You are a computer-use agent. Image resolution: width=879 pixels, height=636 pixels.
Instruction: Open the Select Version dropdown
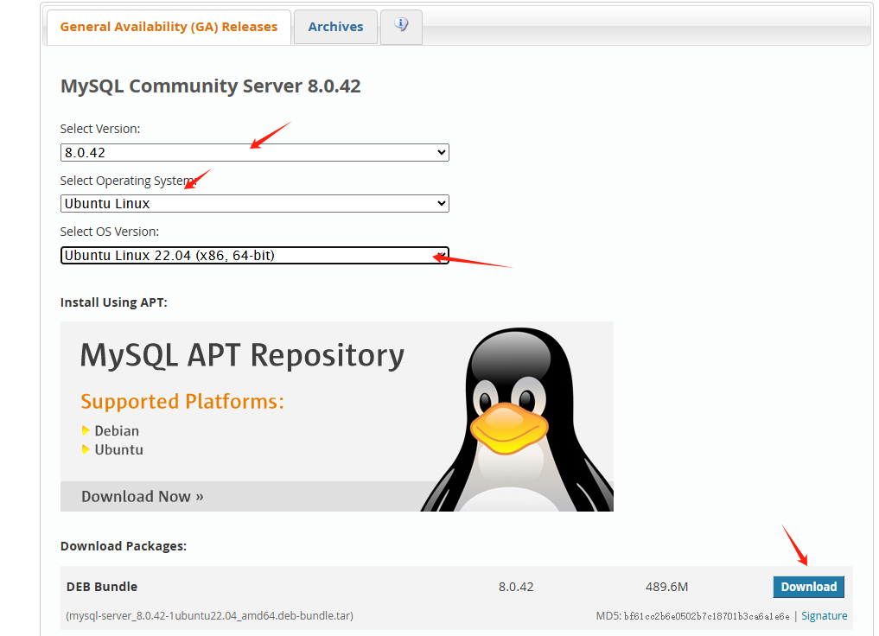254,152
